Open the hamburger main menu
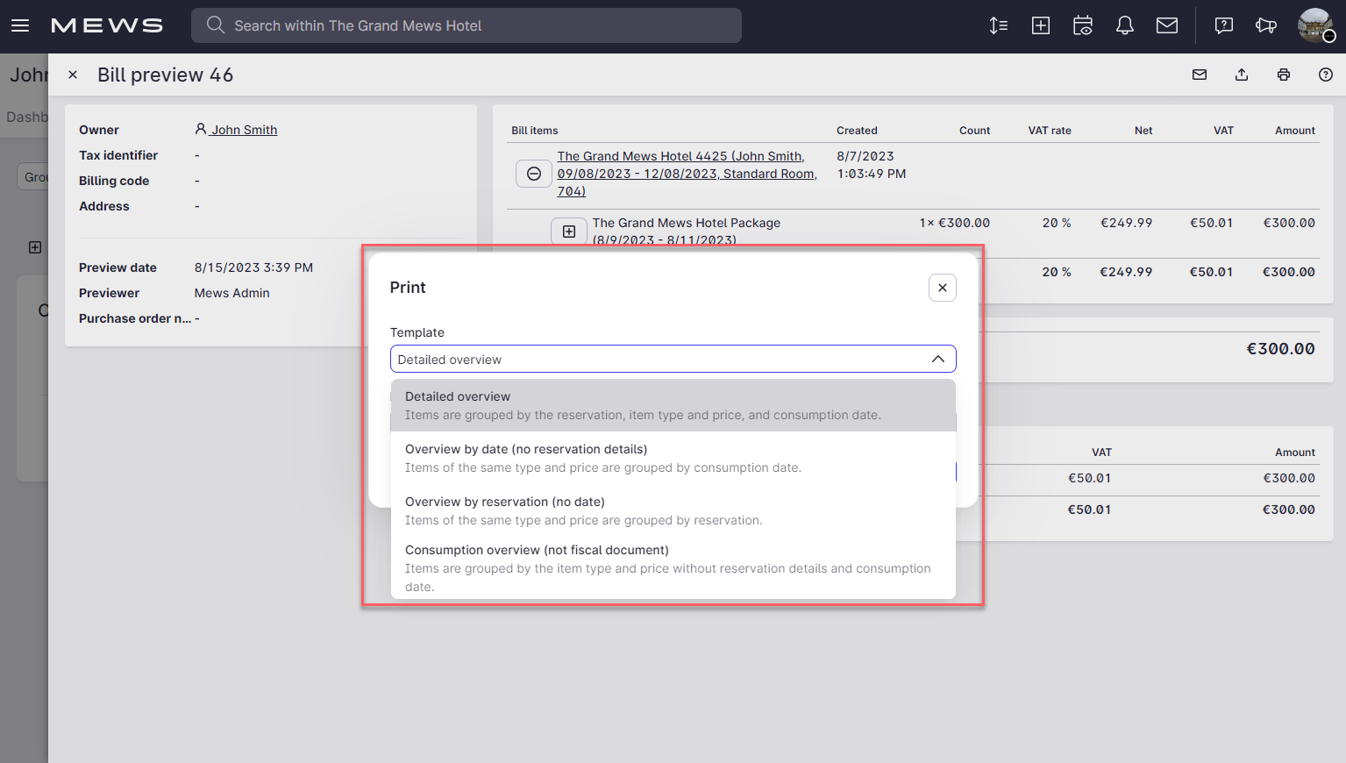The image size is (1346, 763). pos(20,25)
